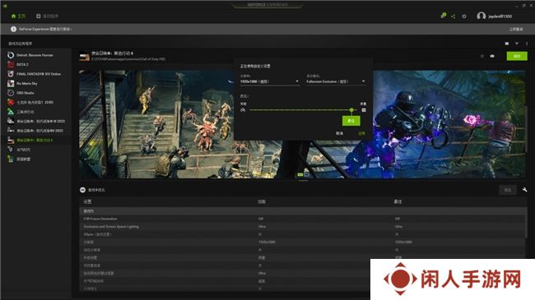
Task: Switch to the Home tab
Action: [x=18, y=16]
